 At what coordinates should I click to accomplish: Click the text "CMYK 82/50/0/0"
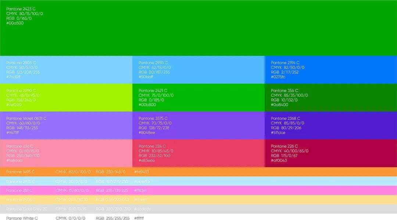click(x=287, y=67)
